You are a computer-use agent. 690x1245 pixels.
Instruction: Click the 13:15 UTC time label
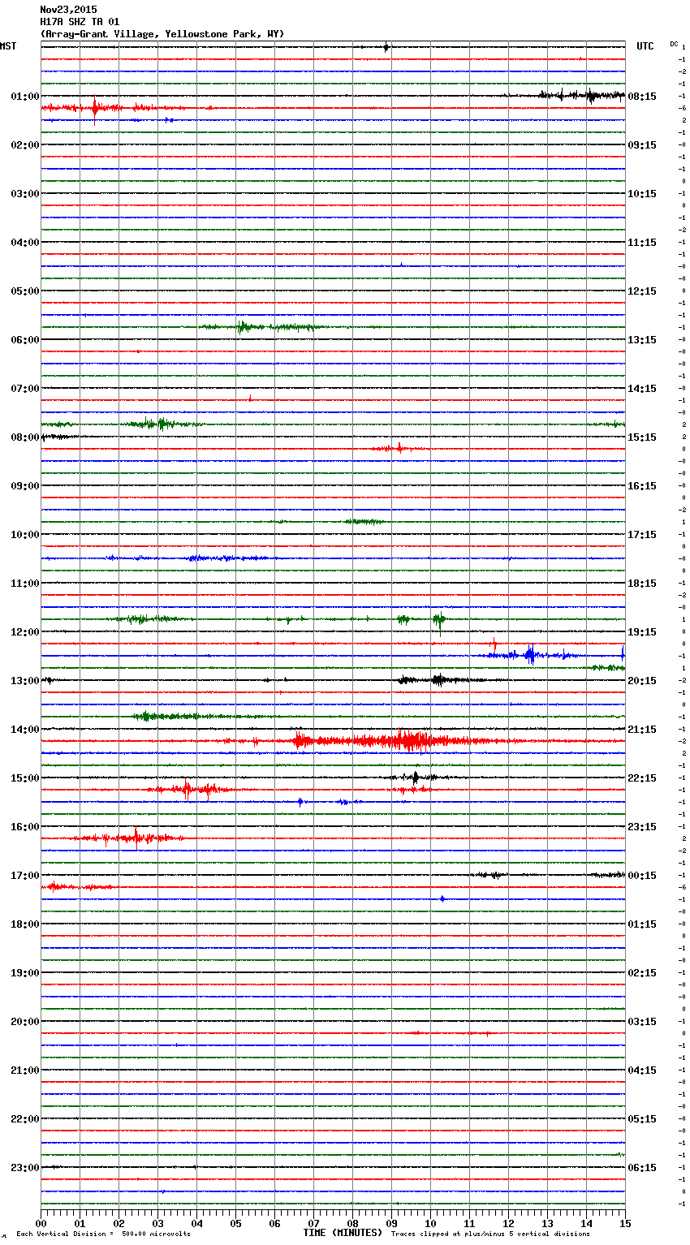tap(642, 340)
